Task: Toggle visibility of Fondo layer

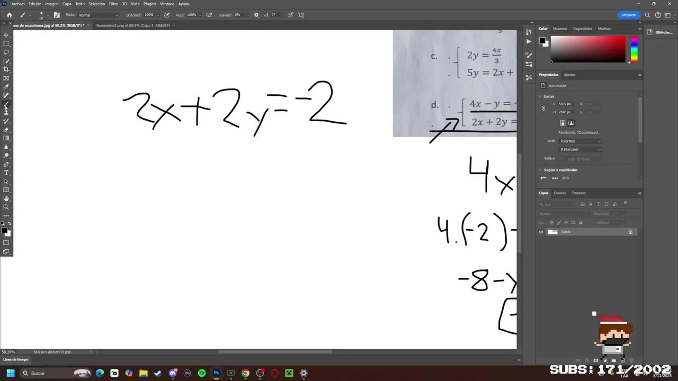Action: click(x=541, y=232)
